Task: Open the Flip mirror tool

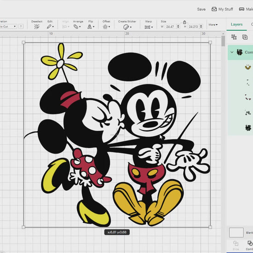Action: coord(90,27)
